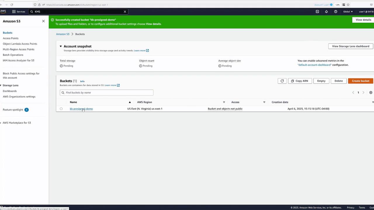This screenshot has height=210, width=374.
Task: Click the US East (N. Virginia) us-east-1 cell
Action: [145, 109]
